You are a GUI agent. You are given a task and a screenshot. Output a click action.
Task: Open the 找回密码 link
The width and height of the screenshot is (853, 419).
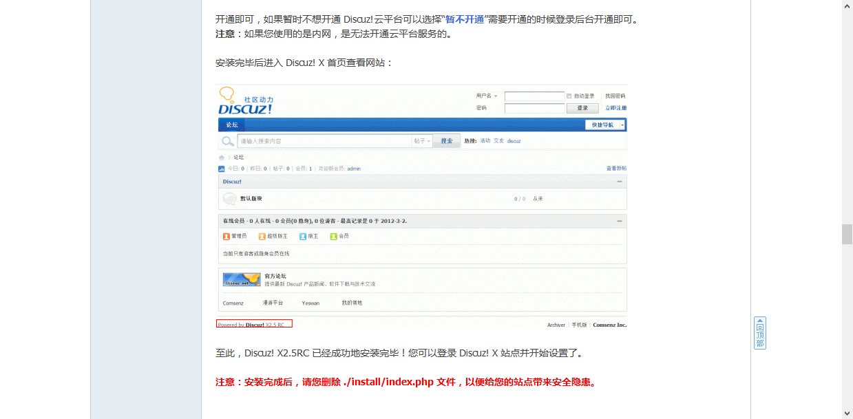615,96
